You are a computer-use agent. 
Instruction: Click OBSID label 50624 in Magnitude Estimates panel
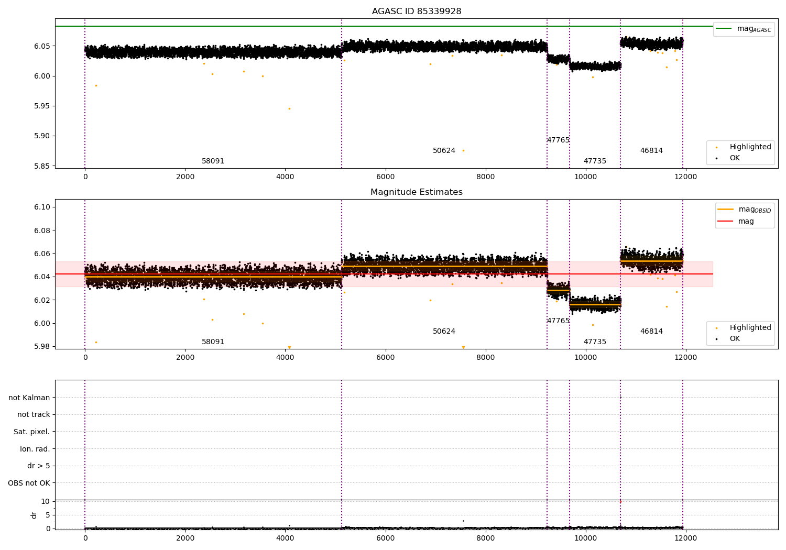point(444,331)
